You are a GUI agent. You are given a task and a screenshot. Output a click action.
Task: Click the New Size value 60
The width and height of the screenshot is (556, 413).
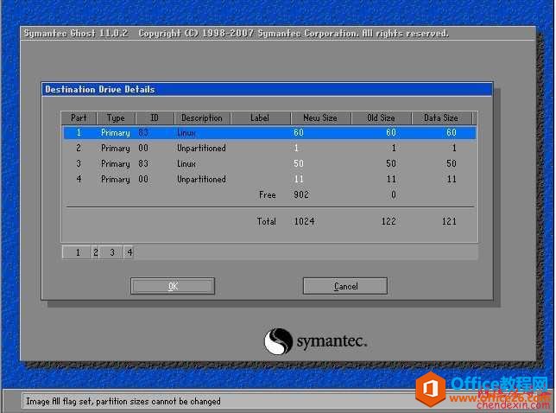click(299, 133)
